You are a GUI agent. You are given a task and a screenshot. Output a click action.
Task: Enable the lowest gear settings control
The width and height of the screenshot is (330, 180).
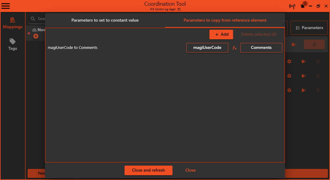(x=289, y=90)
